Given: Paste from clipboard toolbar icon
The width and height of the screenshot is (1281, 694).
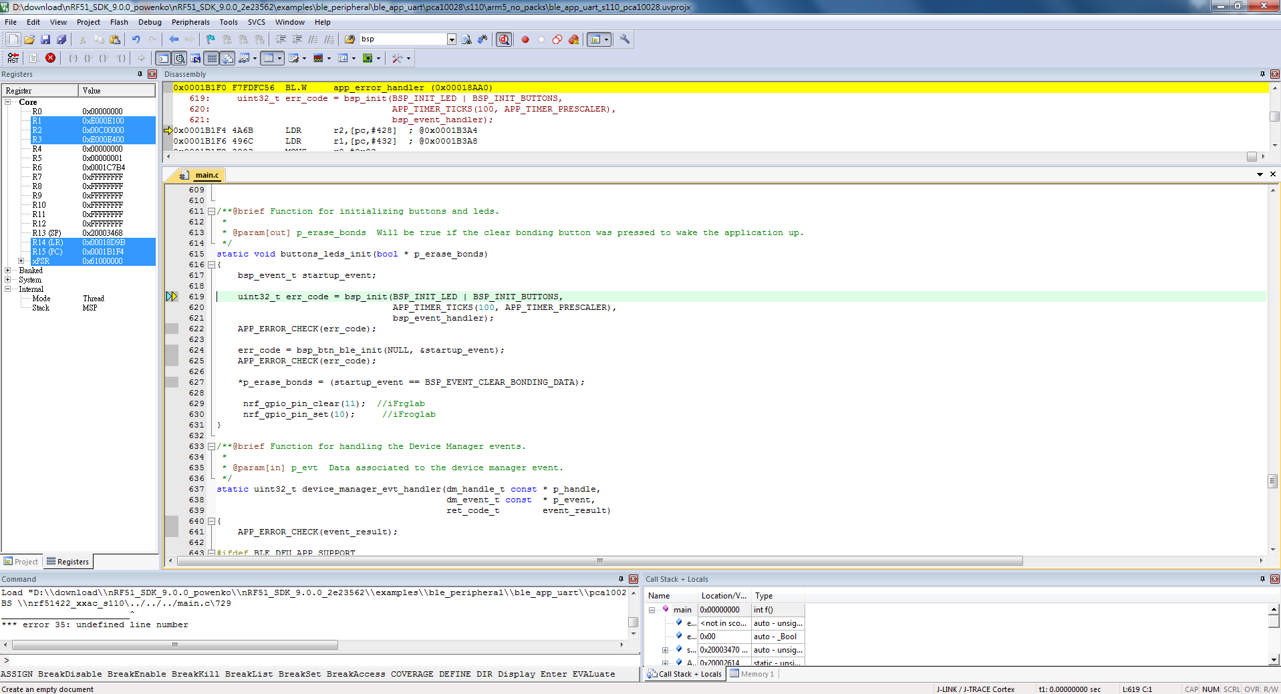Looking at the screenshot, I should (x=115, y=39).
